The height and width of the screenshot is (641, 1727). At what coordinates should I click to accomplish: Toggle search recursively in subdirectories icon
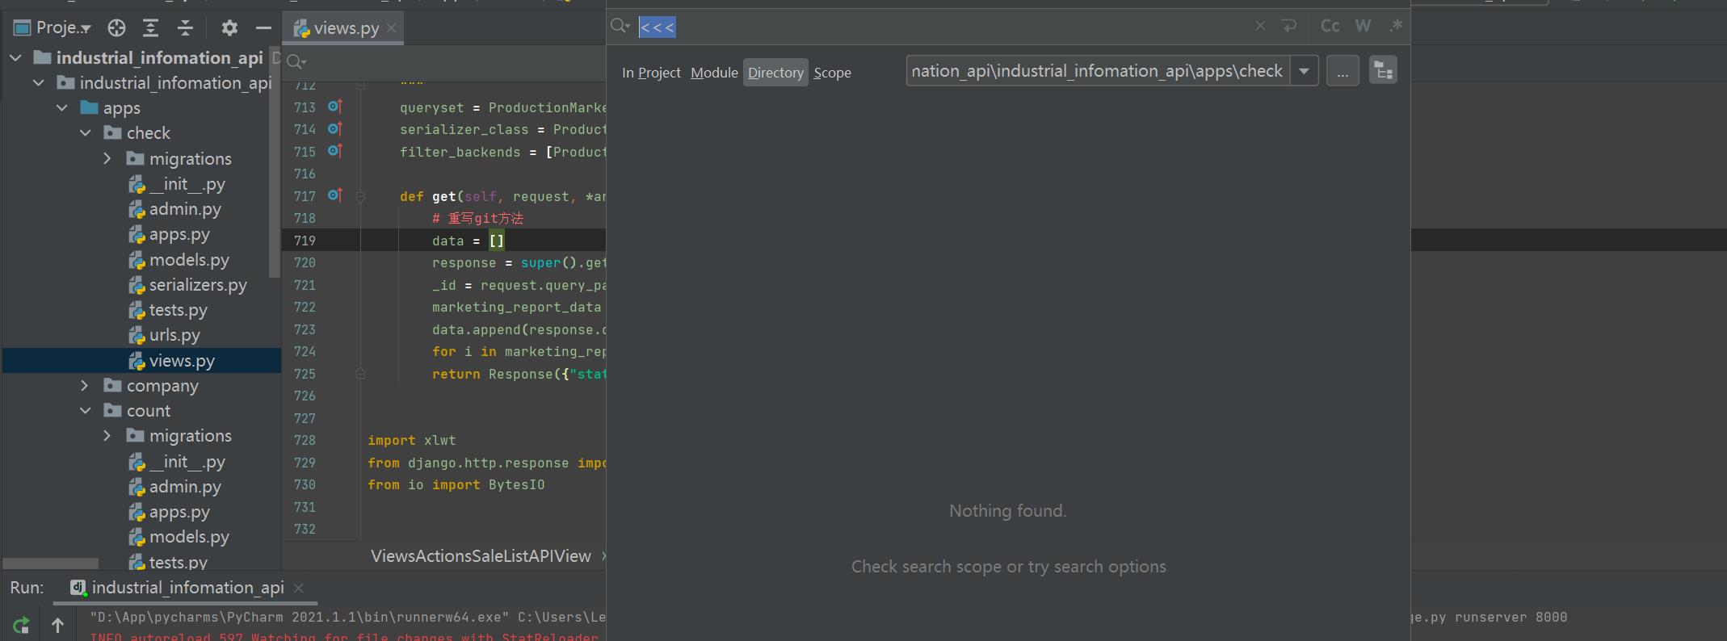[1383, 71]
